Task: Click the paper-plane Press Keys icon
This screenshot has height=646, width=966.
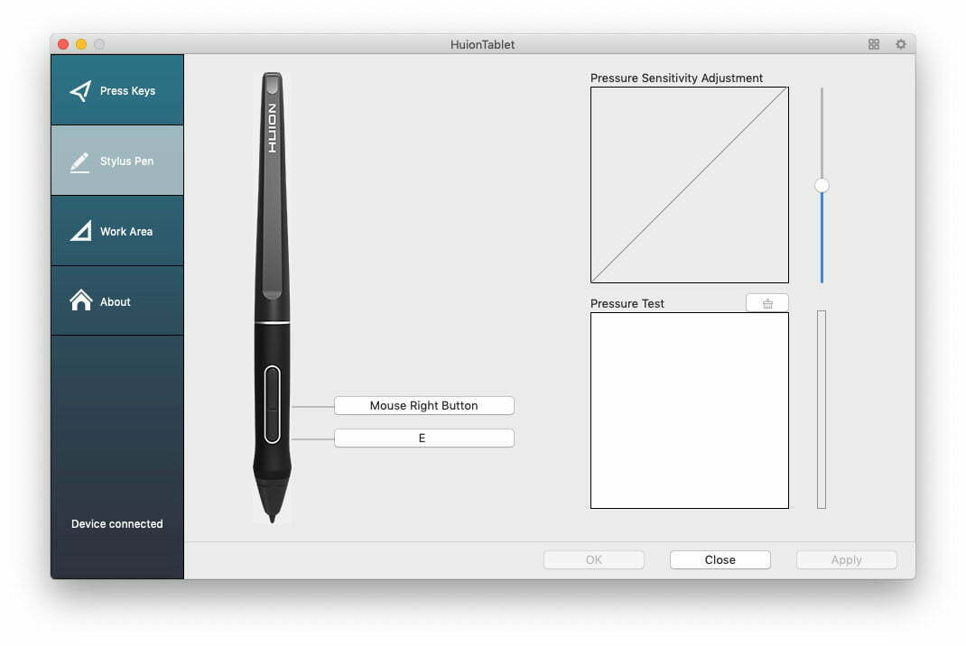Action: [x=80, y=91]
